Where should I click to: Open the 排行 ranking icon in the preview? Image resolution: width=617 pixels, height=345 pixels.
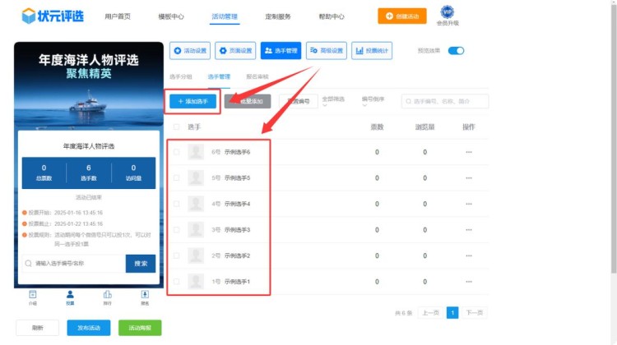tap(107, 296)
